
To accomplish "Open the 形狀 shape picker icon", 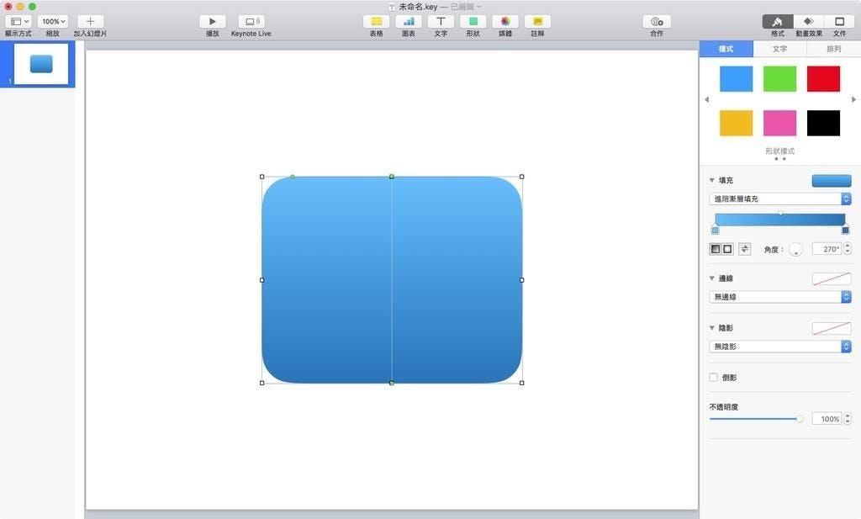I will coord(473,21).
